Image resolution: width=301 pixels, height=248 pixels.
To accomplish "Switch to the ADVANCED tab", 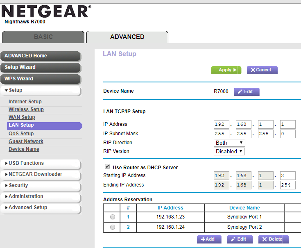I will (x=127, y=37).
